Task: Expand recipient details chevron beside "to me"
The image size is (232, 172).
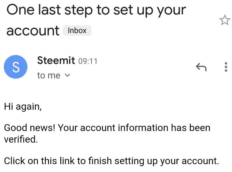Action: [67, 76]
